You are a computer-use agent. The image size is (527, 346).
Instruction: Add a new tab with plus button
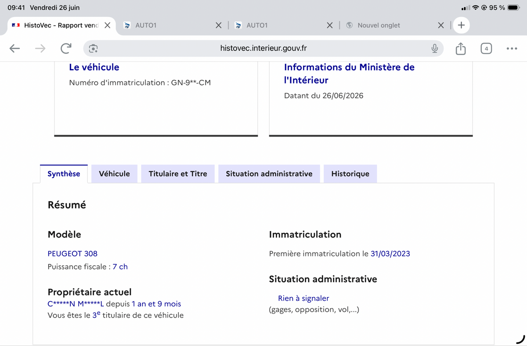tap(461, 25)
